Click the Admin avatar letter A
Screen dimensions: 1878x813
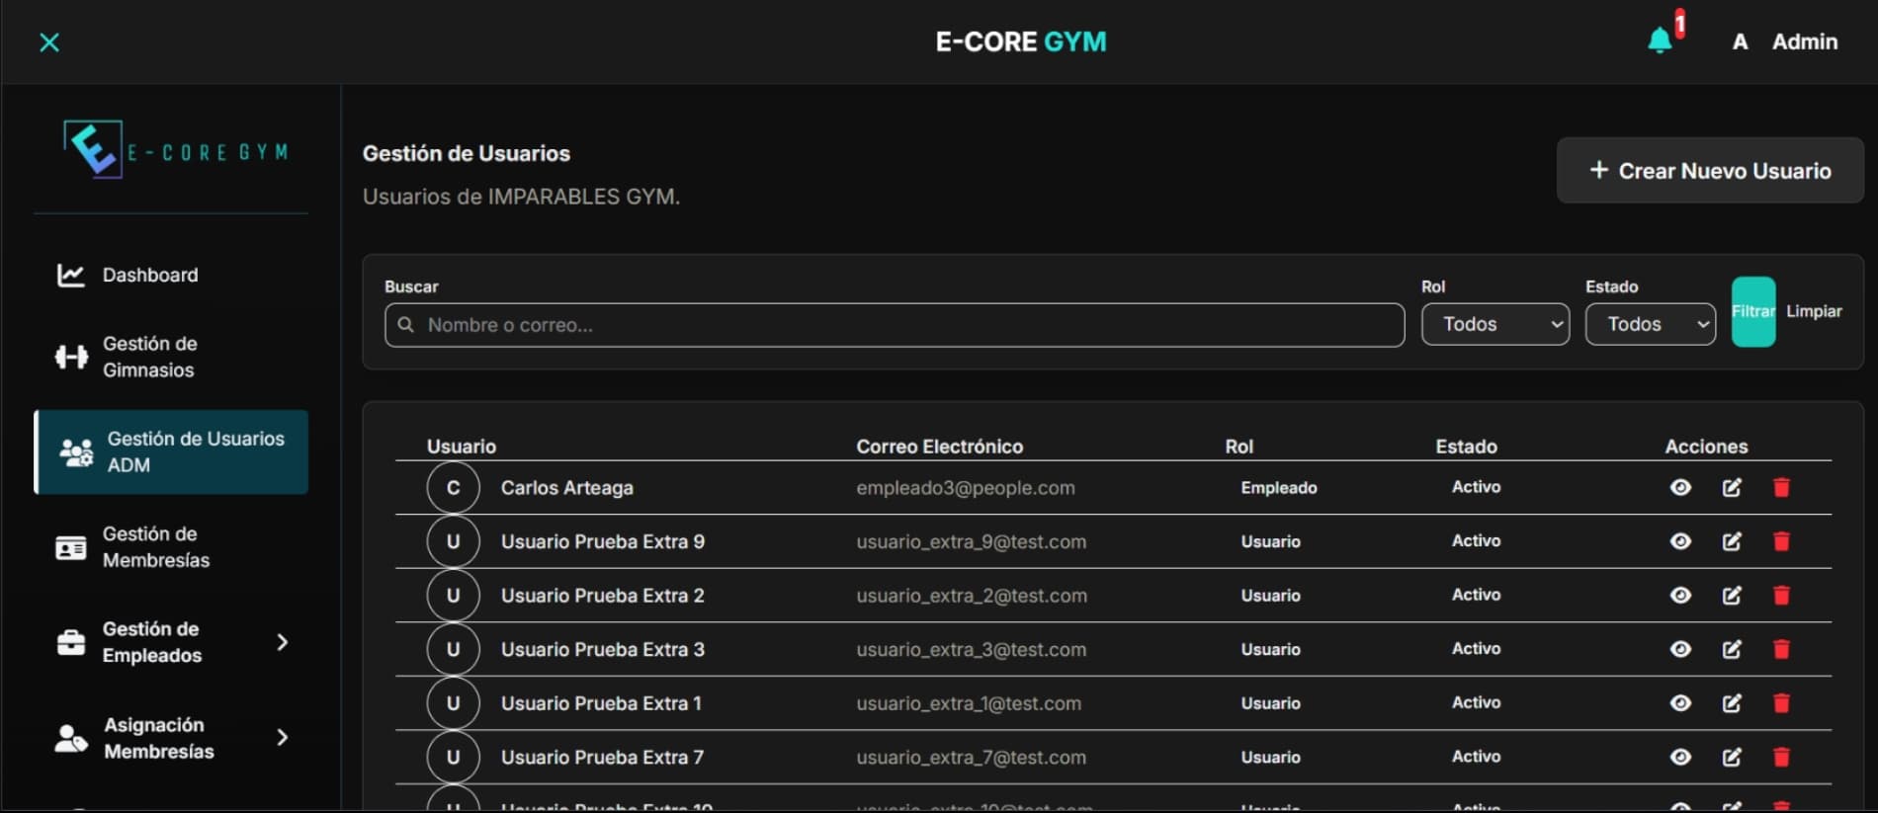click(1740, 41)
